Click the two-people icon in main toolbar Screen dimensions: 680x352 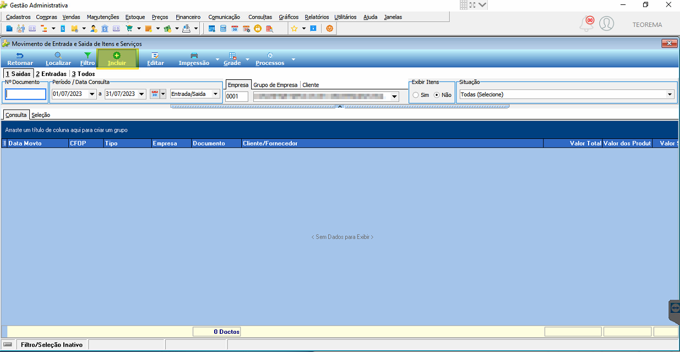[x=20, y=28]
